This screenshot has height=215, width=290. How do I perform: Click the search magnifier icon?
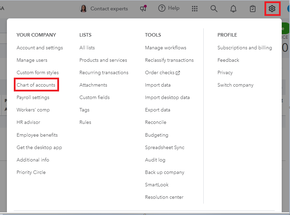point(214,9)
